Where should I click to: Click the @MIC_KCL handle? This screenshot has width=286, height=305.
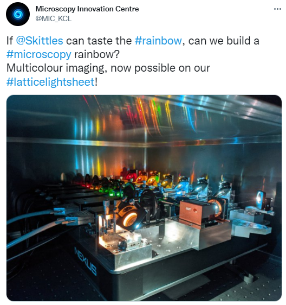(x=54, y=18)
